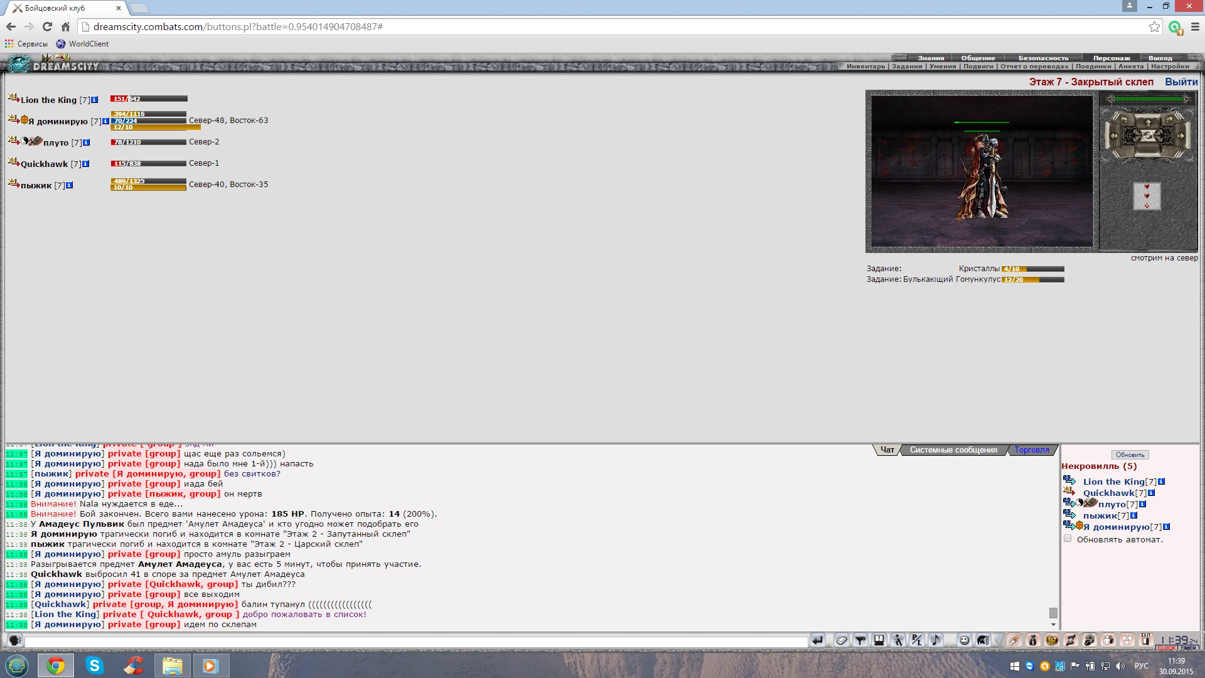Viewport: 1205px width, 678px height.
Task: Click player name Lion the King in party list
Action: point(48,100)
